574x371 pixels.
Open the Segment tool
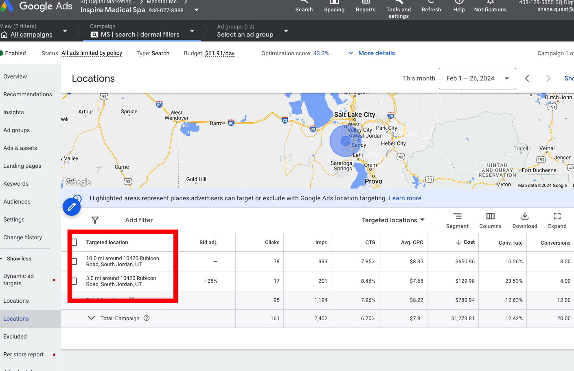tap(457, 221)
